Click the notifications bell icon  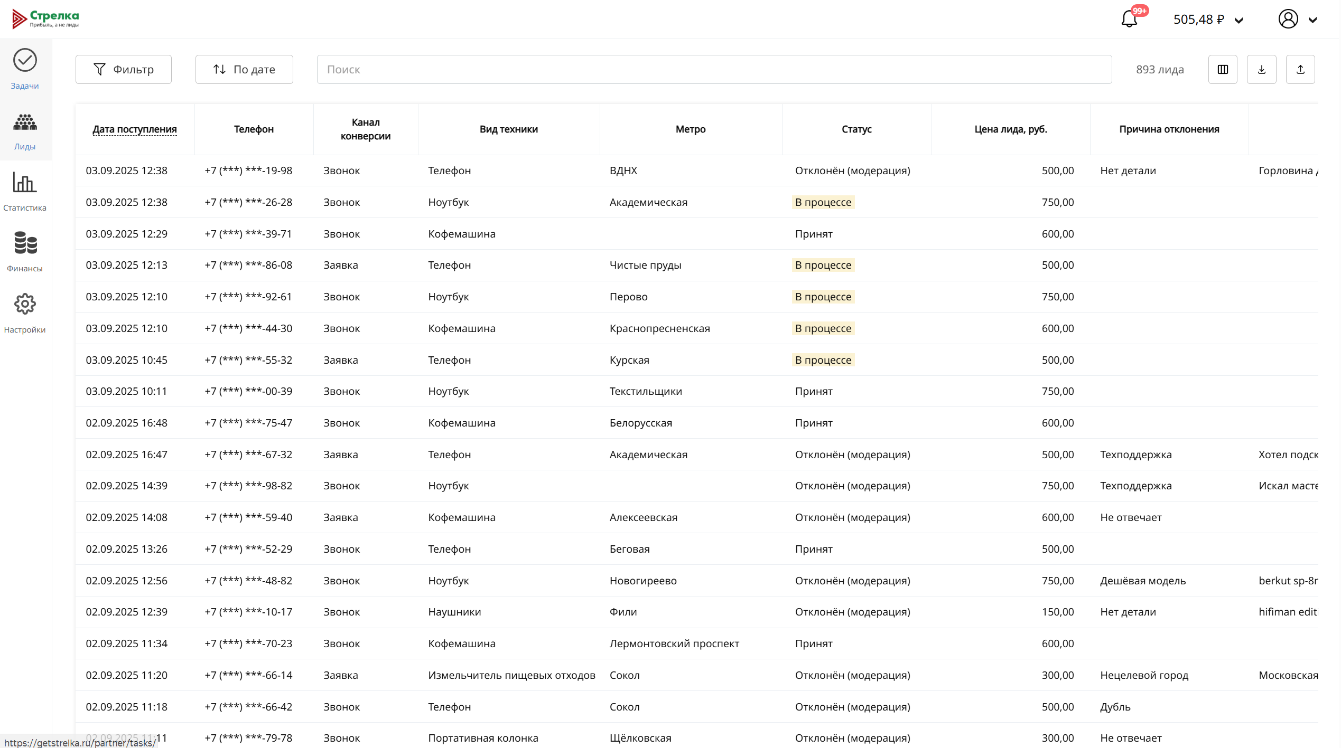[x=1129, y=20]
